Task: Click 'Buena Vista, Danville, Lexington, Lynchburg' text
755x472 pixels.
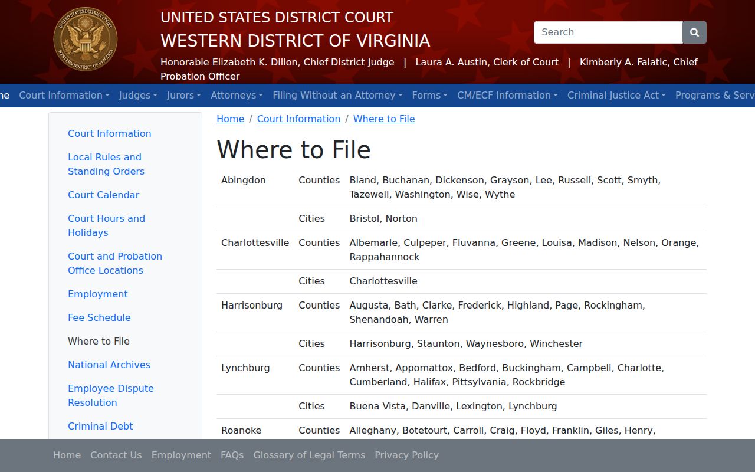Action: [453, 406]
